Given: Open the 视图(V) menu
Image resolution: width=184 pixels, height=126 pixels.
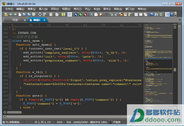Looking at the screenshot, I should (x=66, y=9).
